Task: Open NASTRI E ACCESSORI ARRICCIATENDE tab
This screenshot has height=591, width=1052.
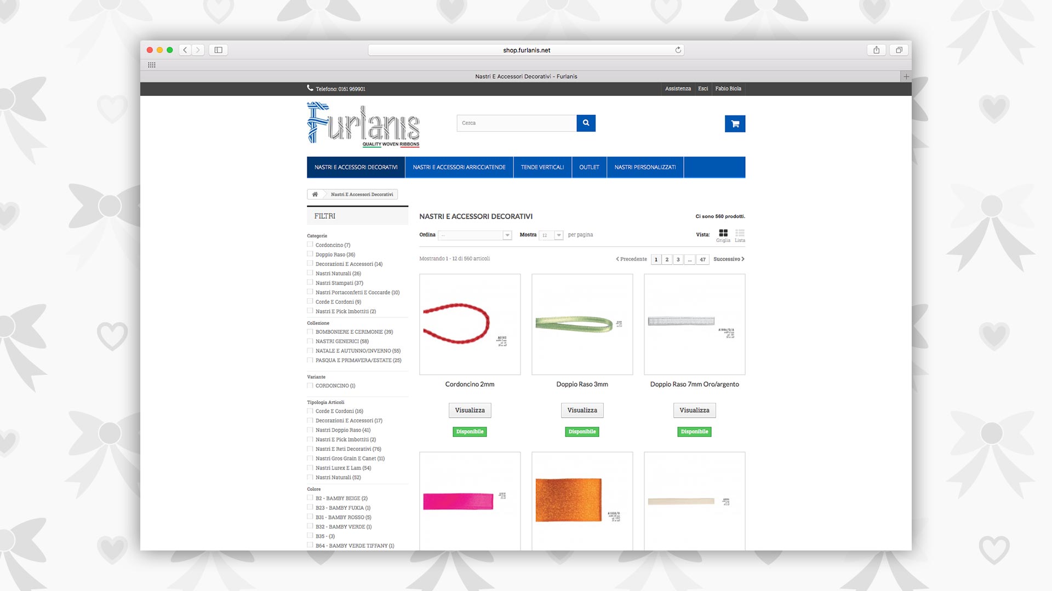Action: point(459,167)
